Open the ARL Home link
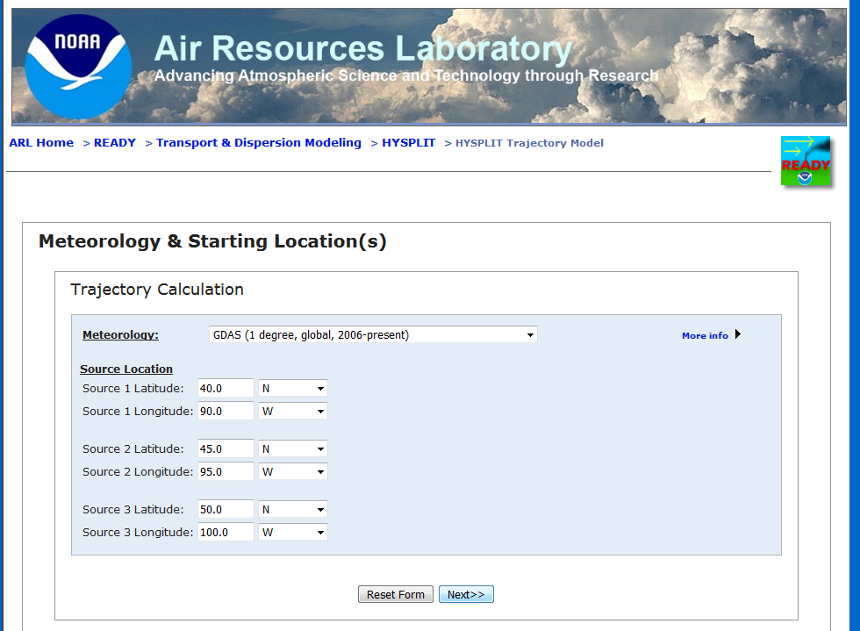Image resolution: width=860 pixels, height=631 pixels. 41,143
